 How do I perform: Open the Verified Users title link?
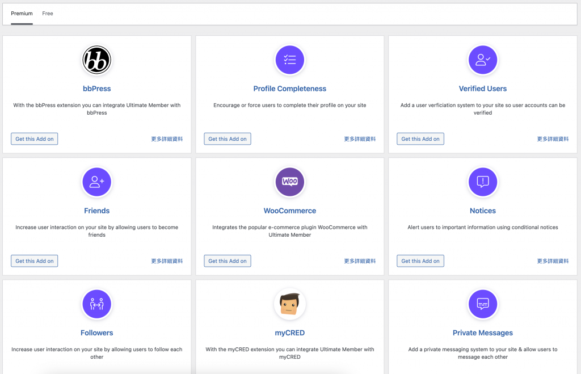tap(483, 89)
